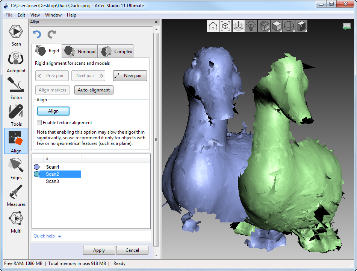The image size is (357, 271).
Task: Open the File menu
Action: (9, 15)
